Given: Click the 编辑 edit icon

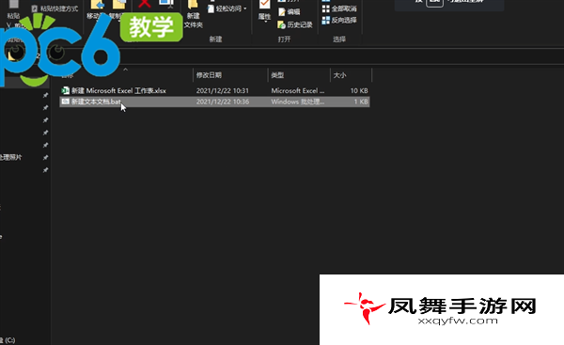Looking at the screenshot, I should pyautogui.click(x=282, y=12).
